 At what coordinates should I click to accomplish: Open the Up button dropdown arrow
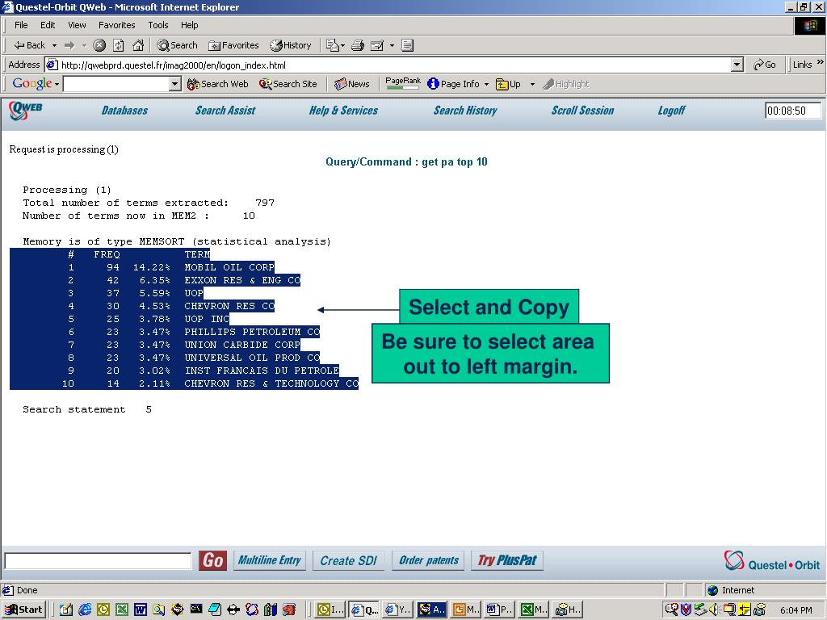tap(532, 84)
